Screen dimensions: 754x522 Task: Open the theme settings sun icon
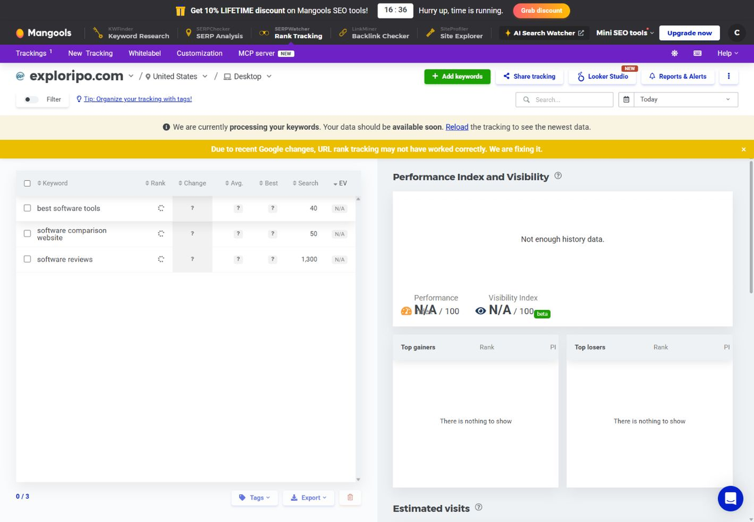674,53
